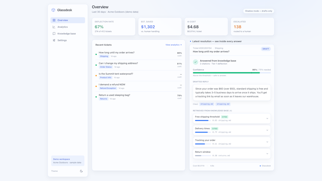Click the confidence progress bar
The image size is (322, 181).
pos(232,72)
